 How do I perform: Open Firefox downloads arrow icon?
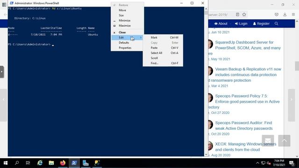285,14
